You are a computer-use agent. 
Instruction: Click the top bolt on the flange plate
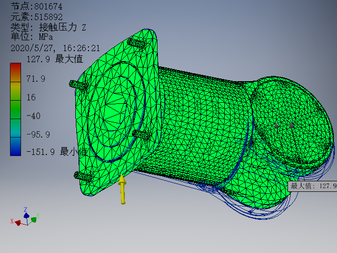pos(136,42)
